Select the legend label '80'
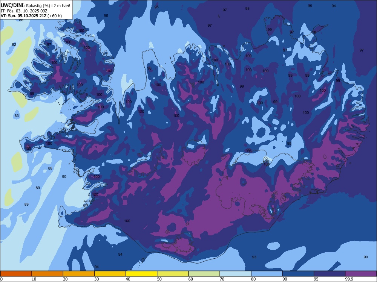This screenshot has width=377, height=282. point(253,279)
